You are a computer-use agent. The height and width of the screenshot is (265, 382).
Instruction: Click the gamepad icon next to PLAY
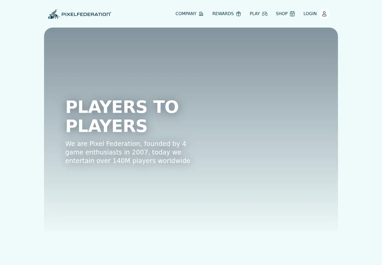265,14
